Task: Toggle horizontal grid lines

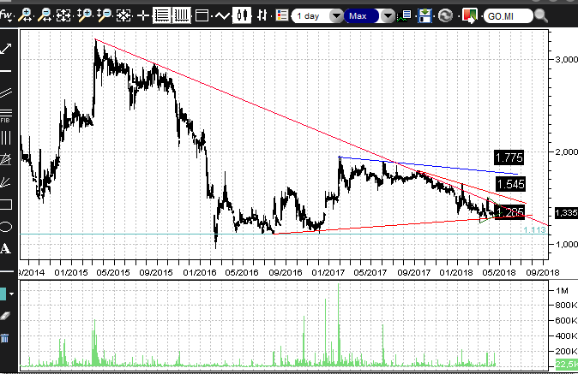Action: 162,15
